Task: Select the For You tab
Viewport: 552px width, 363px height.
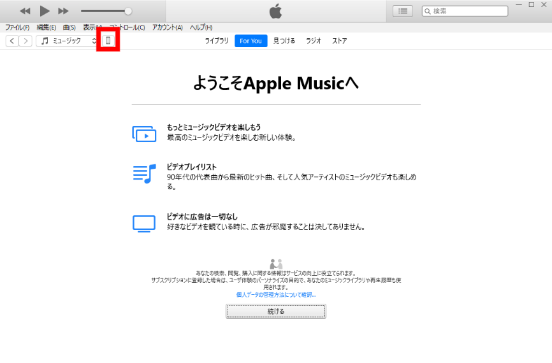Action: coord(251,41)
